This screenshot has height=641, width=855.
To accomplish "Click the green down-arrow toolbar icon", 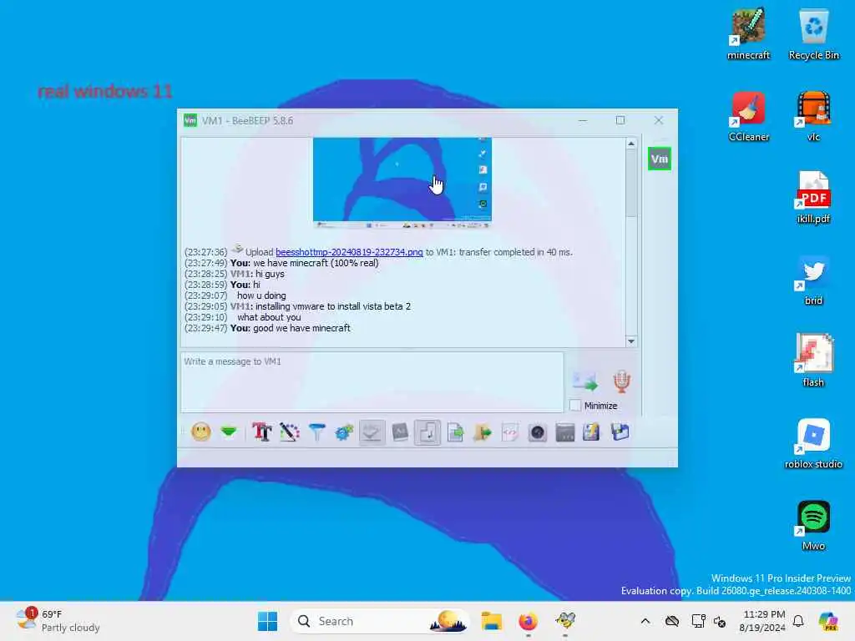I will [x=229, y=432].
